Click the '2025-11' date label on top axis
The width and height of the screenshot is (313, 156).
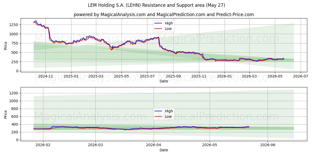(x=199, y=76)
